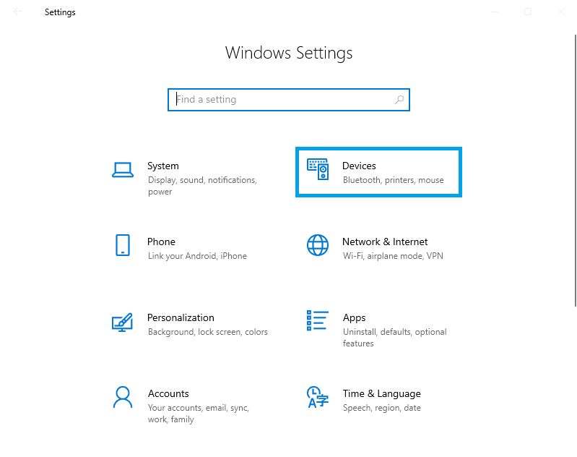Go to Personalization heading
Image resolution: width=577 pixels, height=457 pixels.
click(x=181, y=317)
